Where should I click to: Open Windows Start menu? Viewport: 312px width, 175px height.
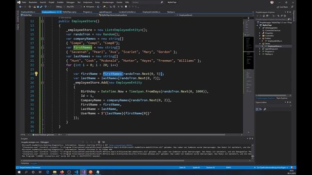coord(19,172)
